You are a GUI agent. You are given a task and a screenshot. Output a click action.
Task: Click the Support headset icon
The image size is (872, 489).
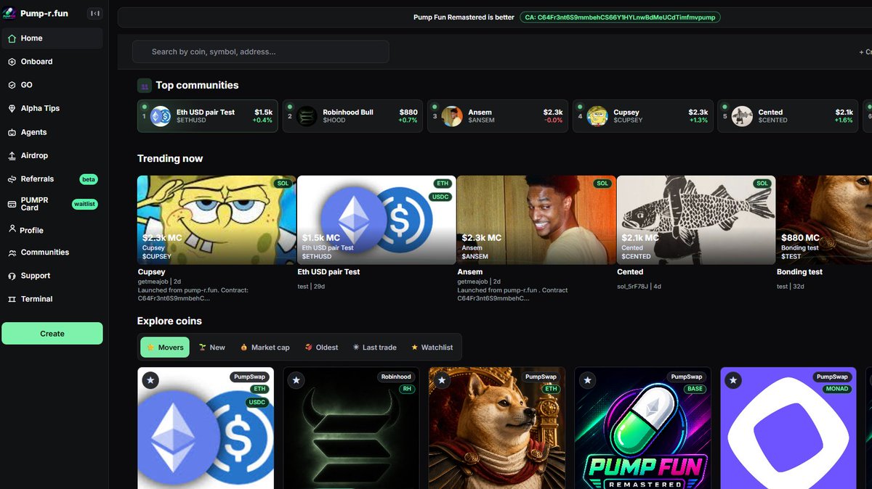pos(12,276)
